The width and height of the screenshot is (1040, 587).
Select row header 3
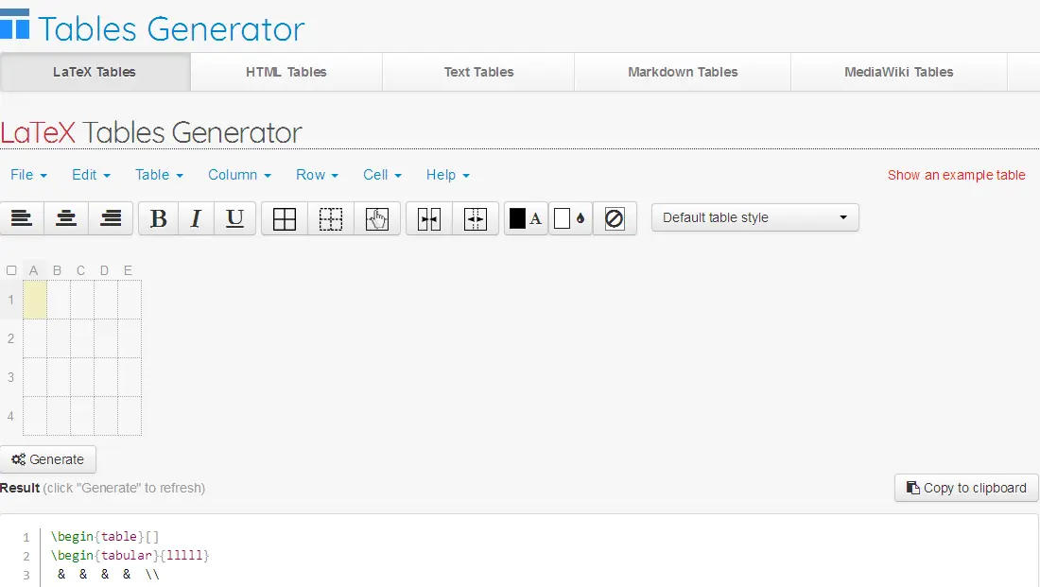[10, 377]
